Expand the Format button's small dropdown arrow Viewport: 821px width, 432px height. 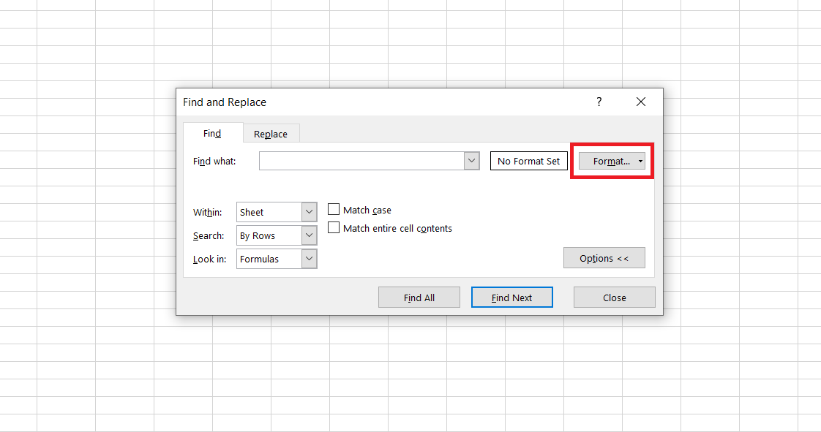pyautogui.click(x=640, y=161)
